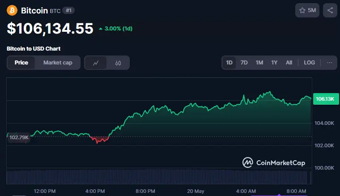The image size is (340, 196).
Task: Click the 4:00 AM time axis label
Action: 246,191
